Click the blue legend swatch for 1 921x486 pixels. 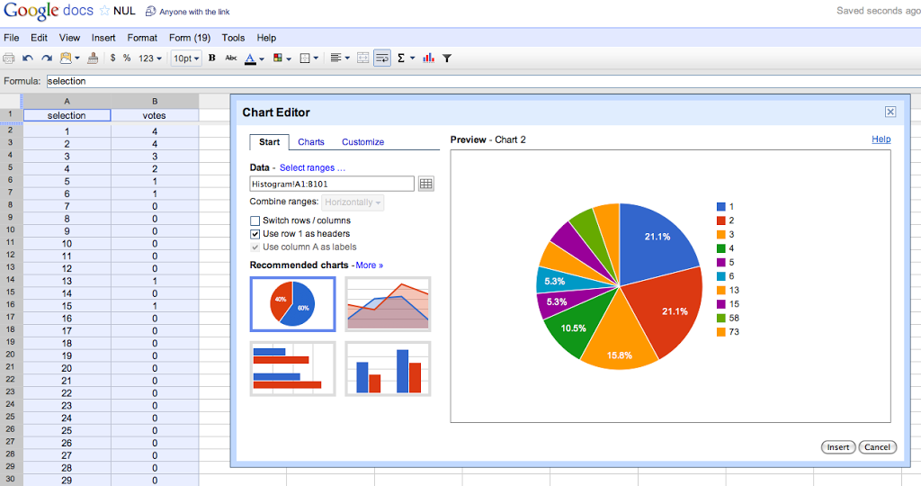(720, 207)
